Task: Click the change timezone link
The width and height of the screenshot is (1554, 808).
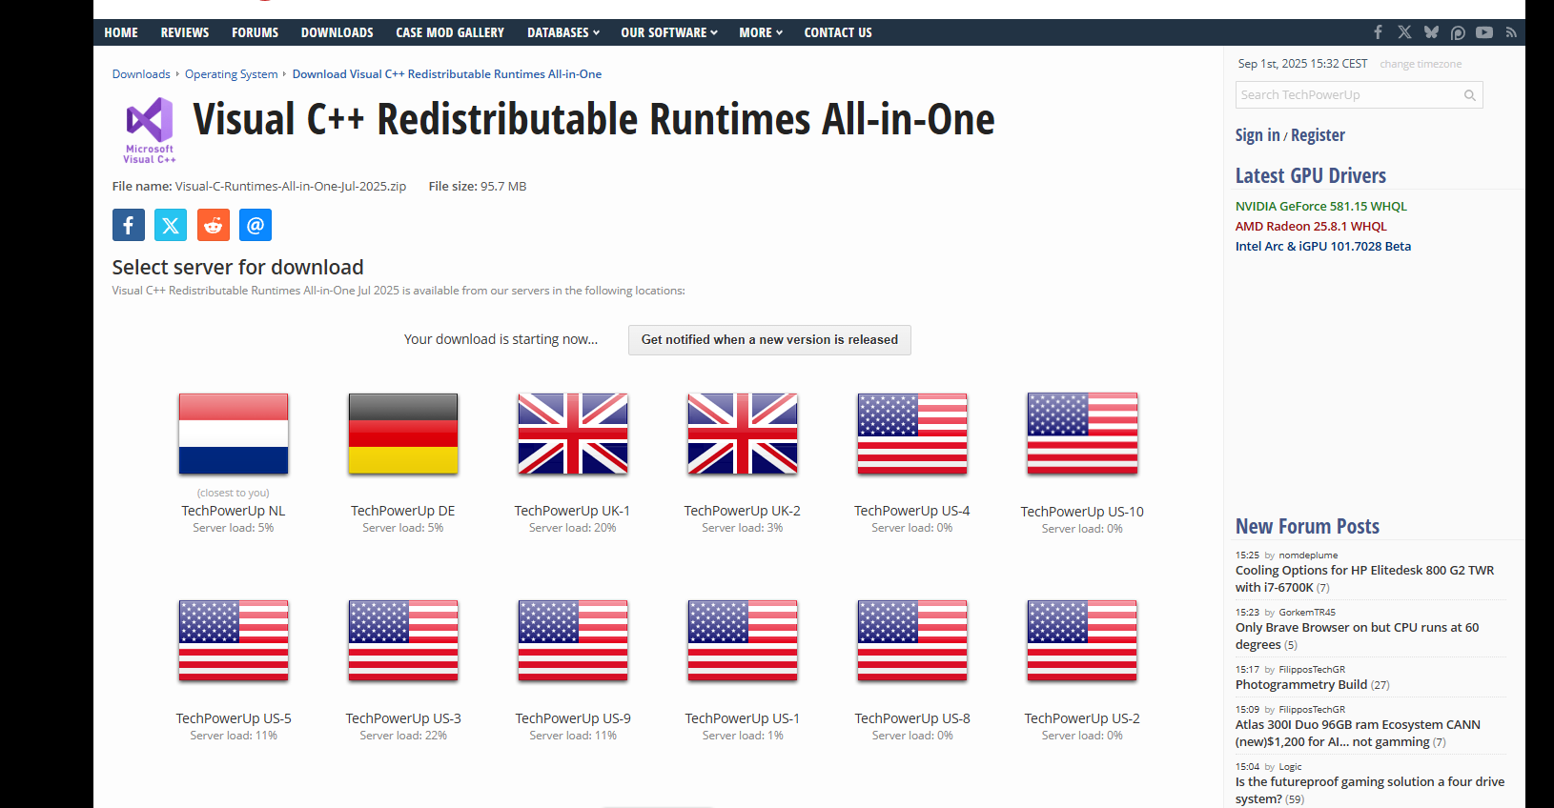Action: coord(1421,64)
